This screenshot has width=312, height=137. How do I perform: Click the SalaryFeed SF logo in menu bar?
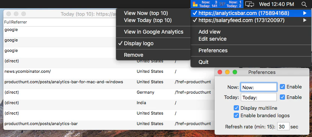point(222,4)
